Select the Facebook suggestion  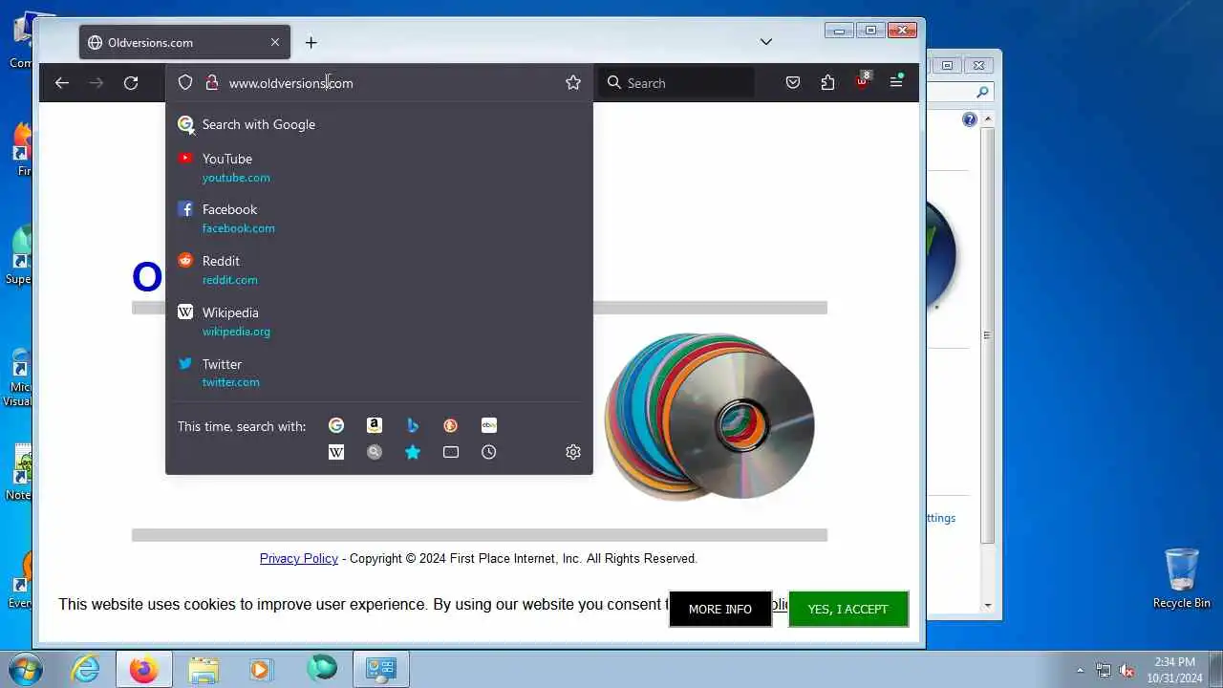point(378,218)
